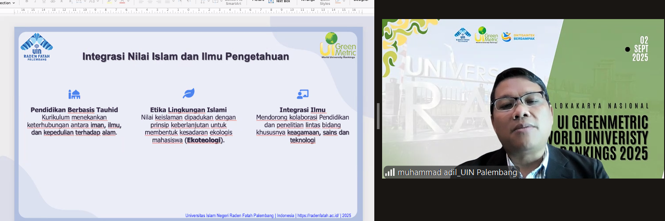Click the presenter icon above Integrasi Ilmu
The height and width of the screenshot is (221, 665).
pos(302,94)
